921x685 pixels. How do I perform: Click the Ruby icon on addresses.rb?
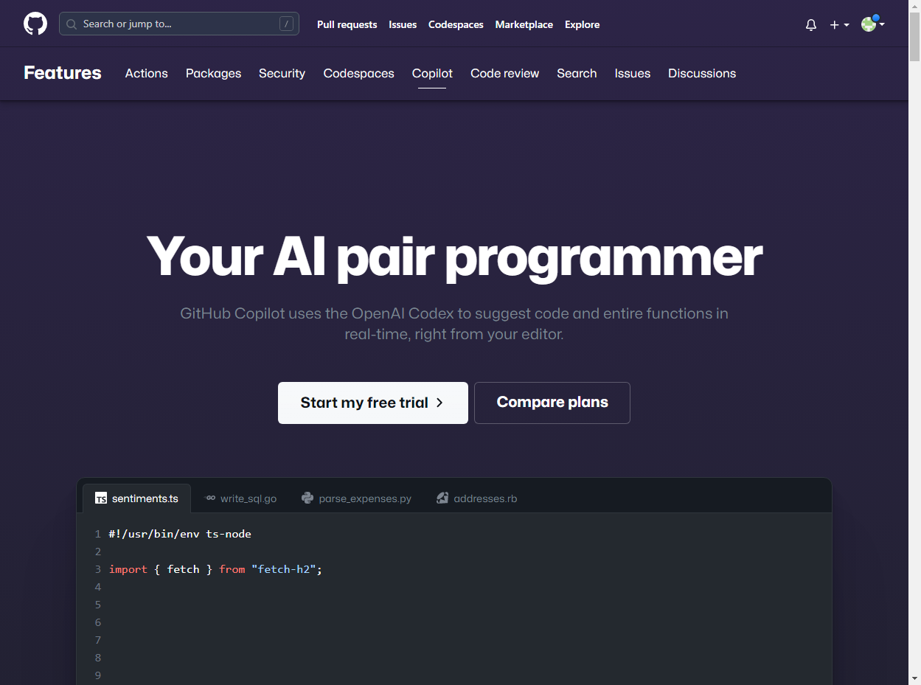tap(442, 498)
